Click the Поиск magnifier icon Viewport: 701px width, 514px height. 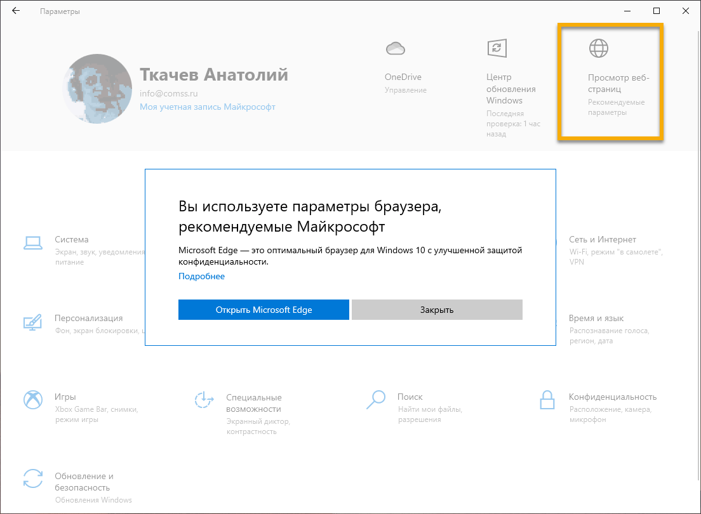click(376, 400)
